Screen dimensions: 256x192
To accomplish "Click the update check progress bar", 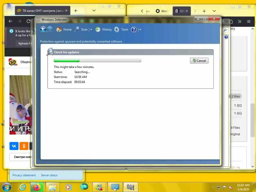I will [97, 61].
